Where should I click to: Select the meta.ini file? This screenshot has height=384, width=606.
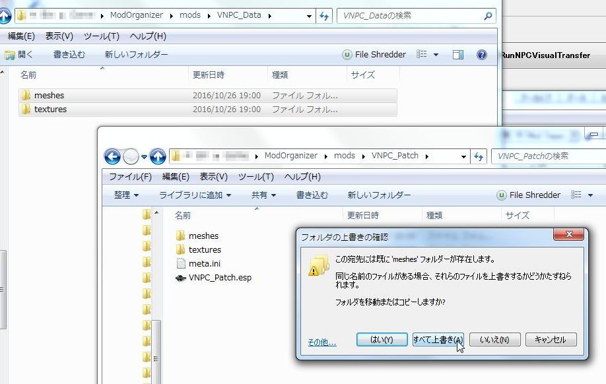204,264
